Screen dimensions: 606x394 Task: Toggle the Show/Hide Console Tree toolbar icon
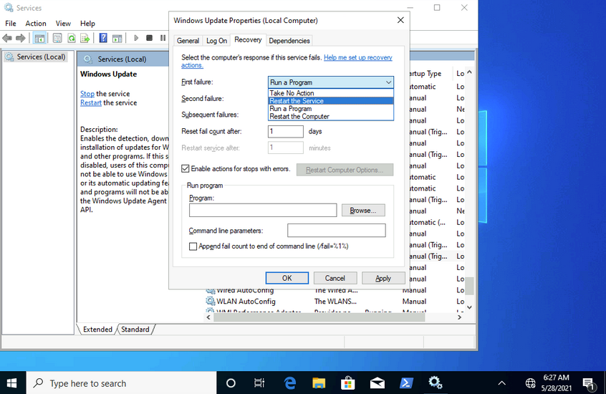pos(39,38)
